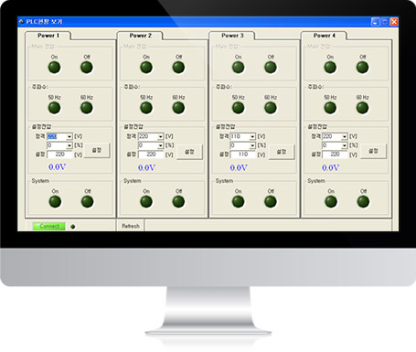This screenshot has width=416, height=352.
Task: Click the green Connect button
Action: tap(49, 226)
